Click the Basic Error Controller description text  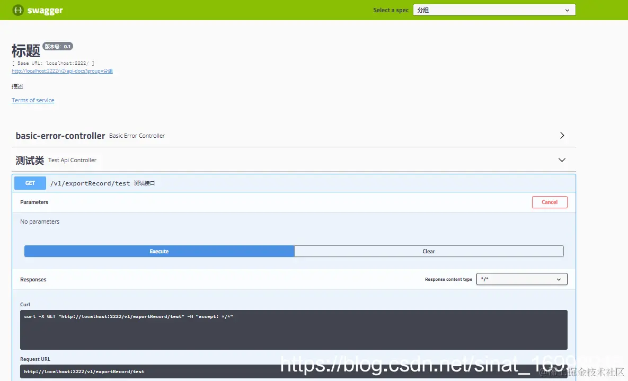tap(137, 136)
